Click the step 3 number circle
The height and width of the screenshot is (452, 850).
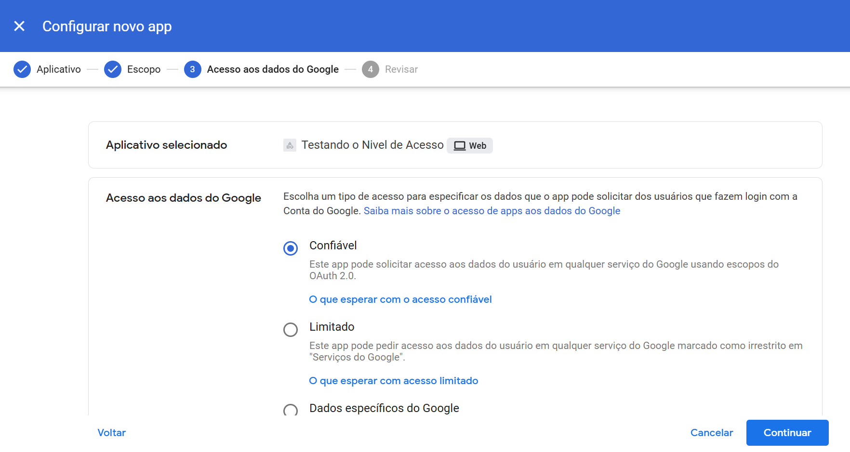[x=192, y=69]
